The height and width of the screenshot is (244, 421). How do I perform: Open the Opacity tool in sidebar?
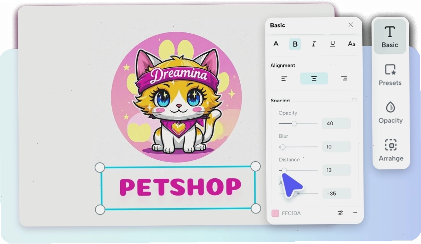click(390, 113)
